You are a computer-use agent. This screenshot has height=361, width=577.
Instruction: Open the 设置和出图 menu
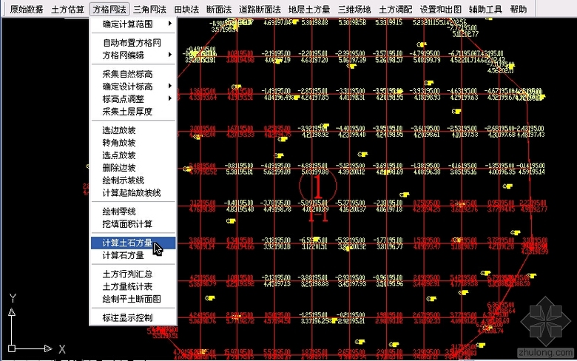441,10
